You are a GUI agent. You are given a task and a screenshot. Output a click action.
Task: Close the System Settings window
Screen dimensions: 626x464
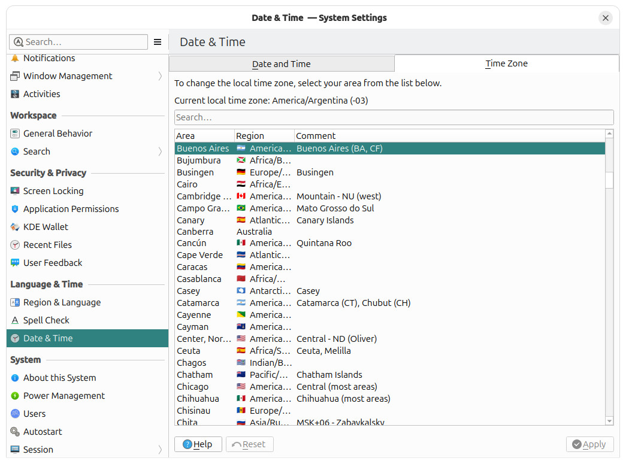605,18
